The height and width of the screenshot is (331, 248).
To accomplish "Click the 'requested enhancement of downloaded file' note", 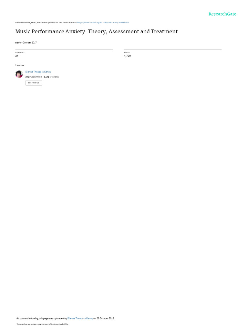I will point(42,324).
